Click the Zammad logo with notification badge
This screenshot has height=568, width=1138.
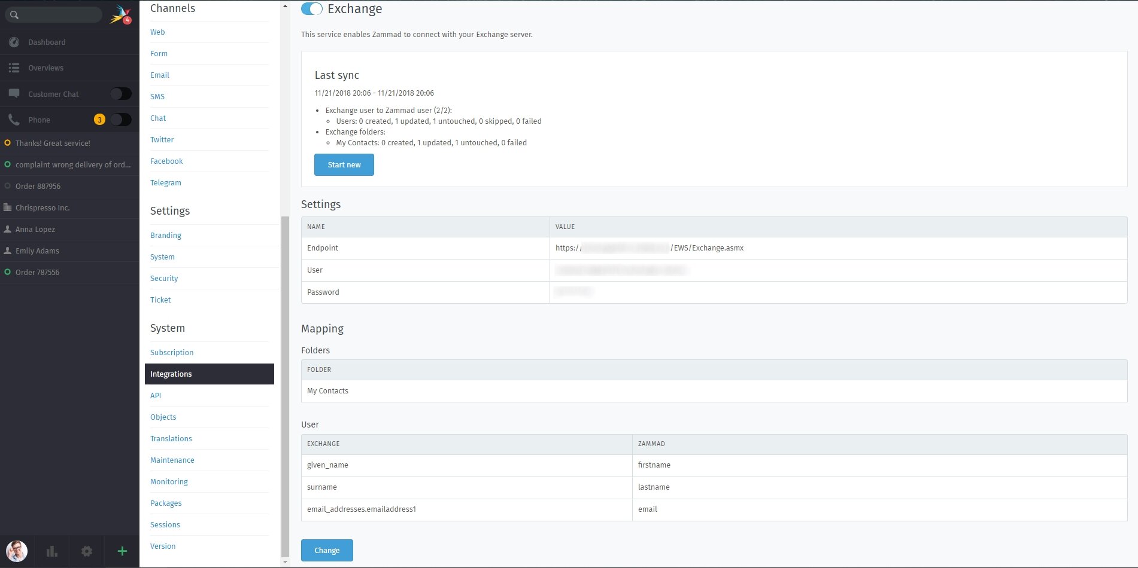point(119,14)
